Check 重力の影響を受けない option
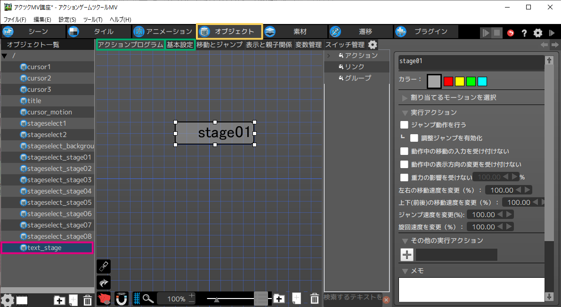This screenshot has height=307, width=561. point(404,178)
